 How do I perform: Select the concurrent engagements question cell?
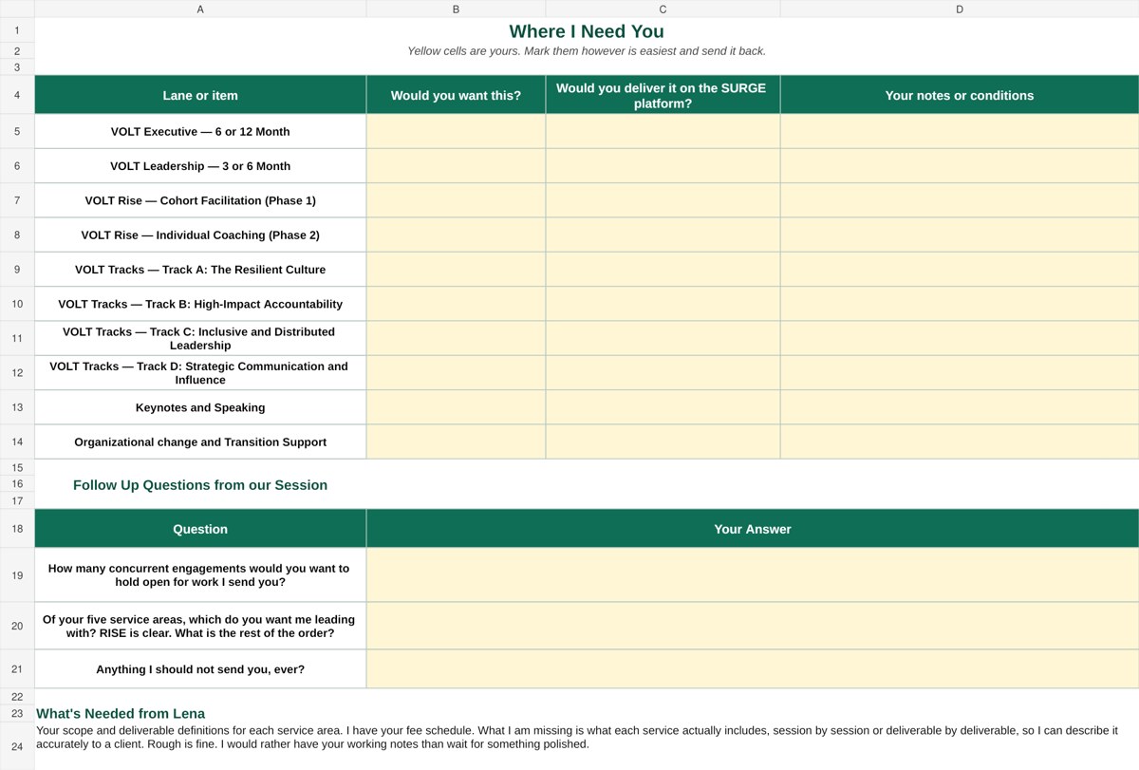click(x=200, y=574)
